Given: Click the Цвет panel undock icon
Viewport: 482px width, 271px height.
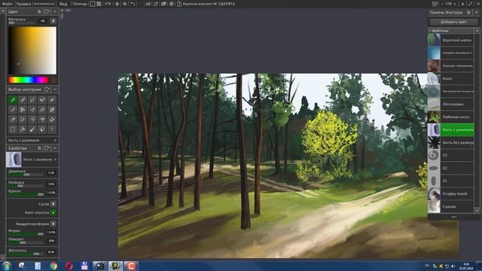Looking at the screenshot, I should [47, 12].
